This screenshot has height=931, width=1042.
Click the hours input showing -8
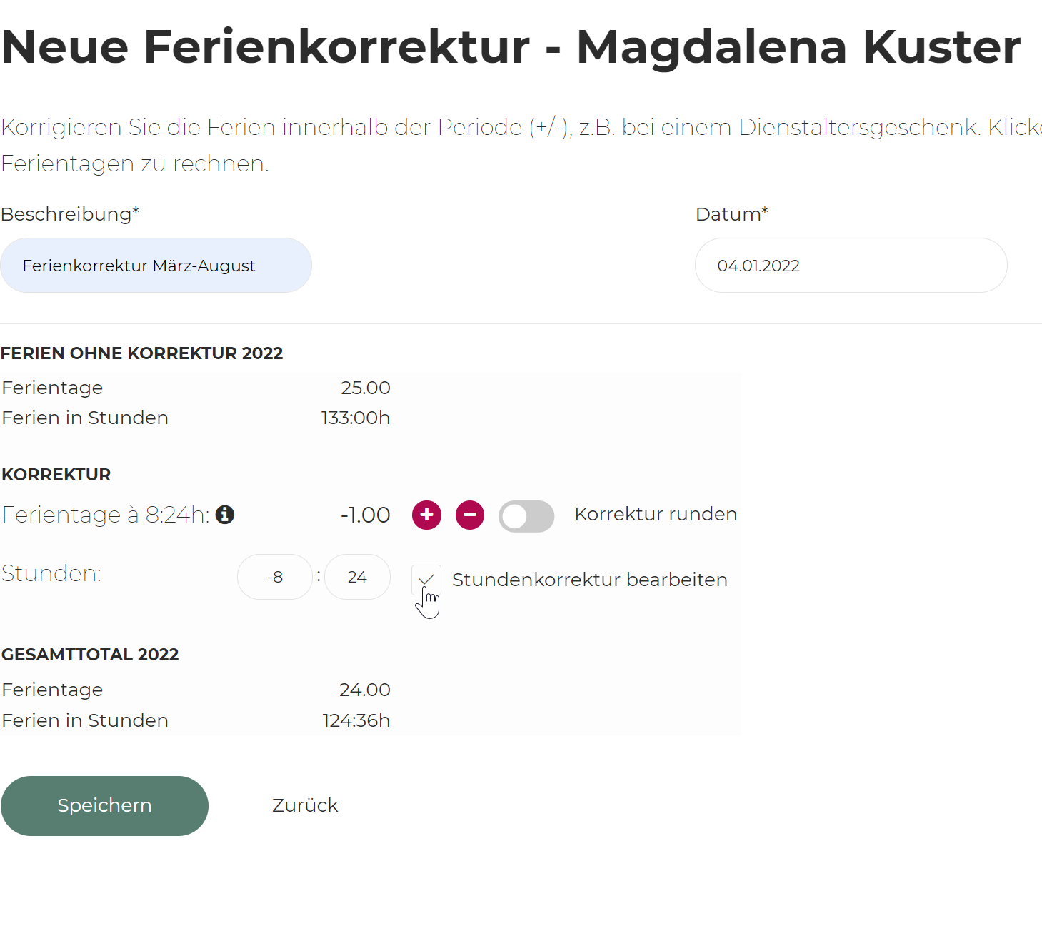pyautogui.click(x=275, y=577)
